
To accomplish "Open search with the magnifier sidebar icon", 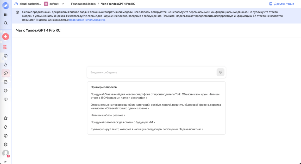I will pyautogui.click(x=5, y=23).
